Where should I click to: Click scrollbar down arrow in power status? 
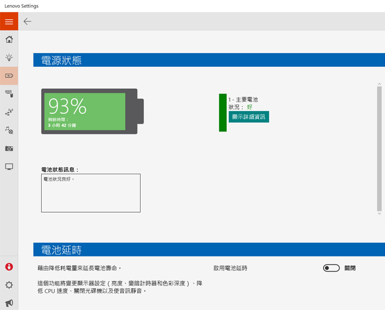379,214
